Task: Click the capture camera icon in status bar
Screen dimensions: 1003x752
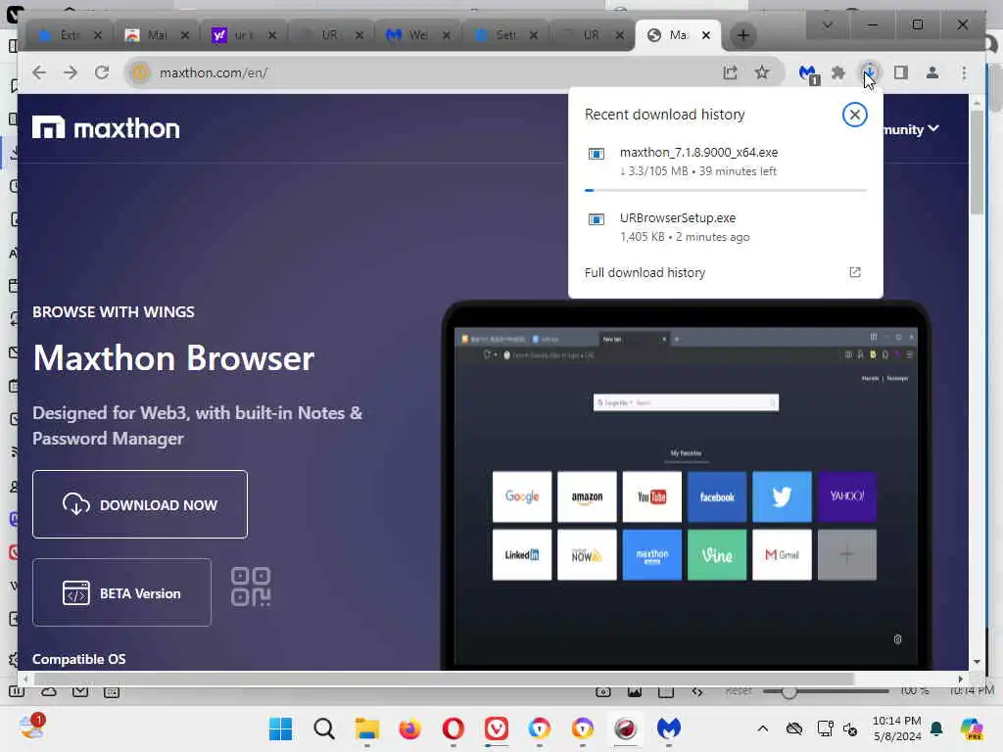Action: (x=603, y=692)
